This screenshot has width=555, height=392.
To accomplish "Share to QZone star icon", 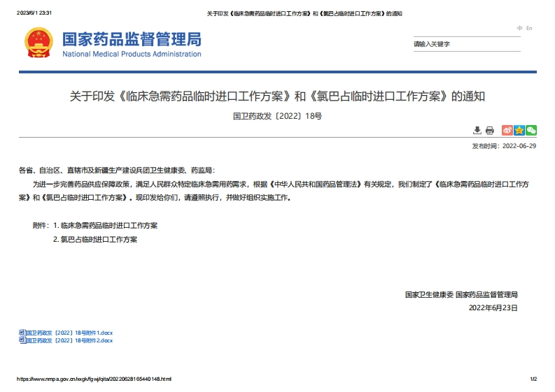I will click(519, 130).
